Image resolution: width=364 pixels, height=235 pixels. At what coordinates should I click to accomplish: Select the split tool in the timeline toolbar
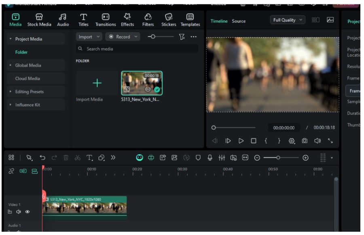[78, 158]
